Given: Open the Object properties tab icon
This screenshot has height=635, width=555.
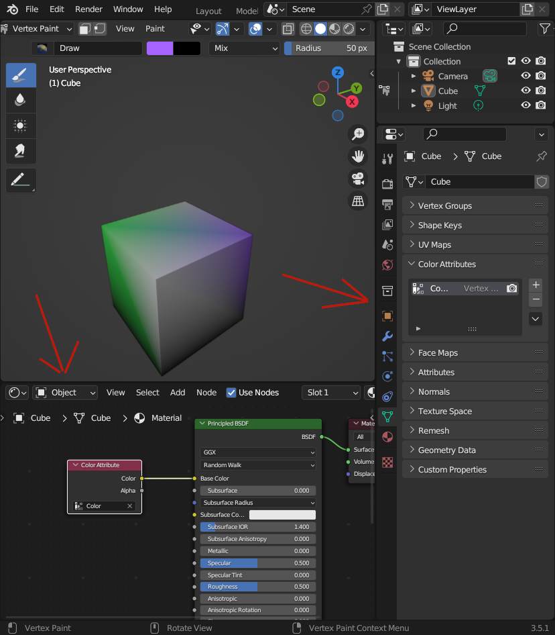Looking at the screenshot, I should [387, 316].
